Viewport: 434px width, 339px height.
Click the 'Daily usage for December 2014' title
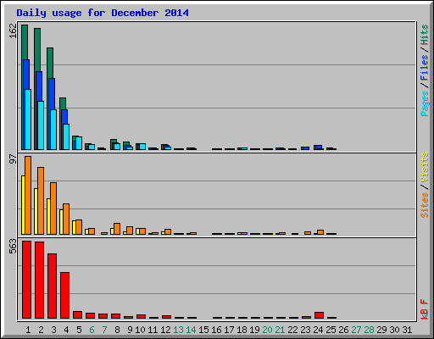[103, 13]
